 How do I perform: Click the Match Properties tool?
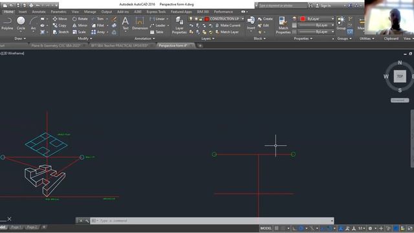coord(283,25)
